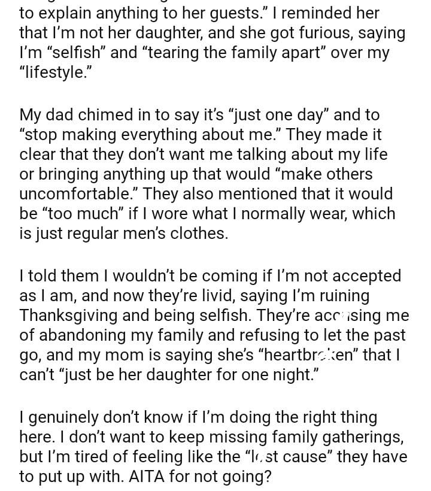The image size is (431, 491).
Task: Click the phrase "regular men's clothes."
Action: pyautogui.click(x=141, y=234)
